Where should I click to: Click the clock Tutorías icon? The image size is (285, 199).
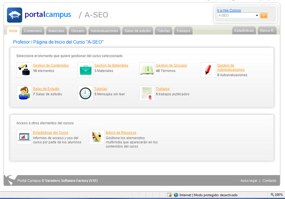(x=85, y=93)
